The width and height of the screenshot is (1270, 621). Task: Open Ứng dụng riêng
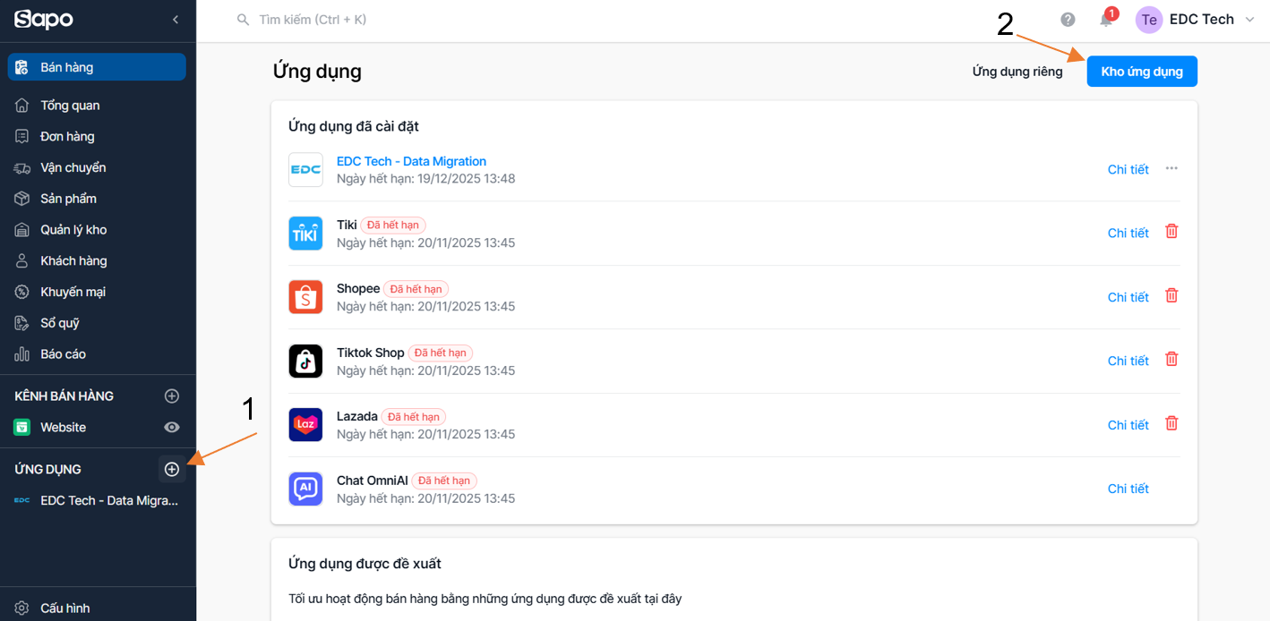click(x=1017, y=72)
